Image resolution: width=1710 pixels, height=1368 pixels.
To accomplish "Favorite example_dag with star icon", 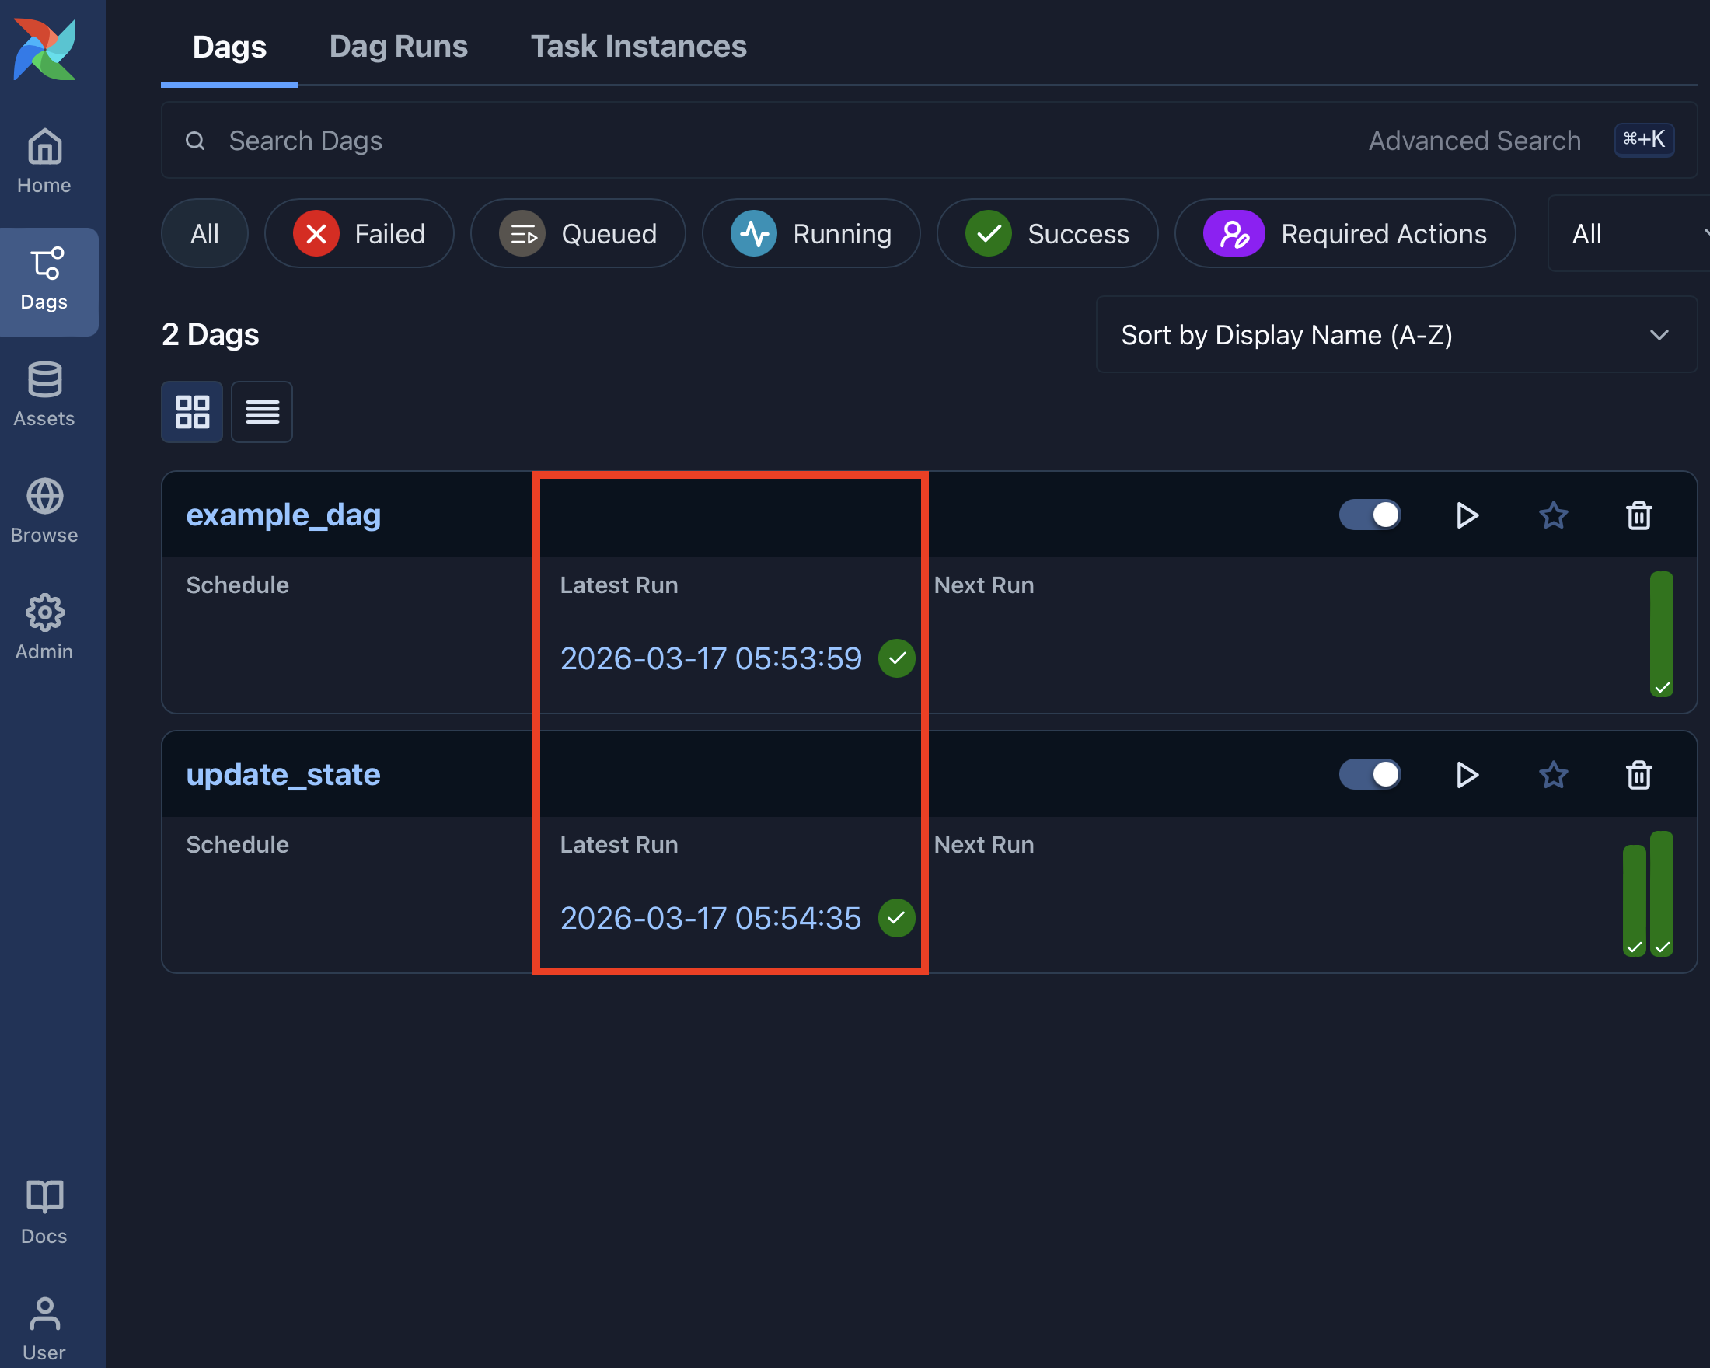I will 1554,515.
